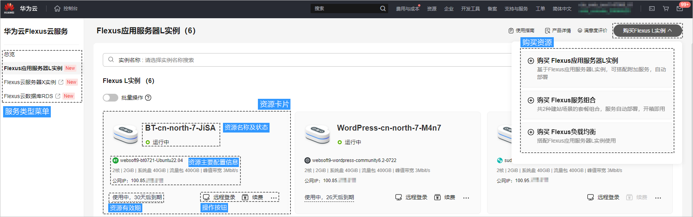The image size is (693, 217).
Task: Click 续费 on BT-cn-north-7-JiSA card
Action: 257,198
